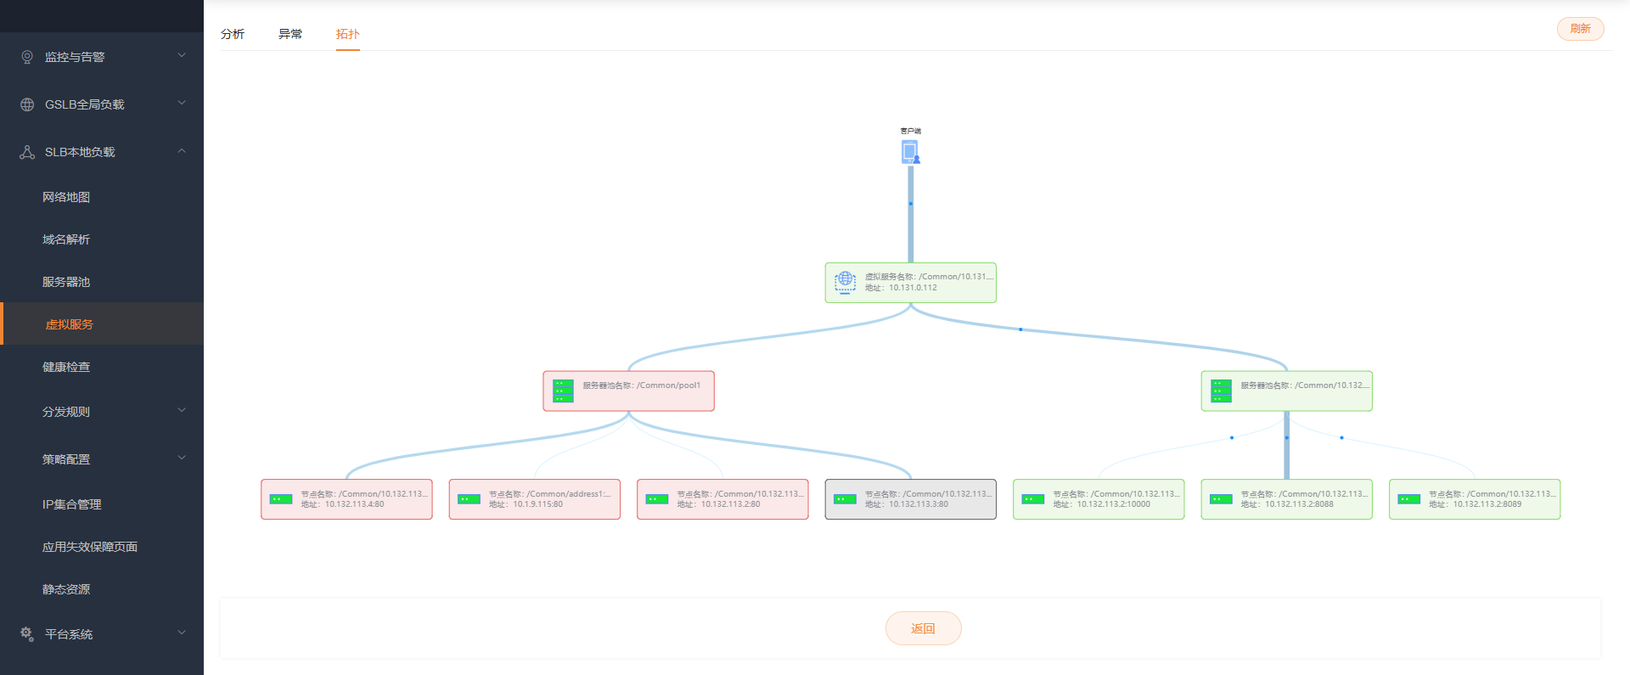Click the 返回 back button
1630x675 pixels.
(x=923, y=628)
